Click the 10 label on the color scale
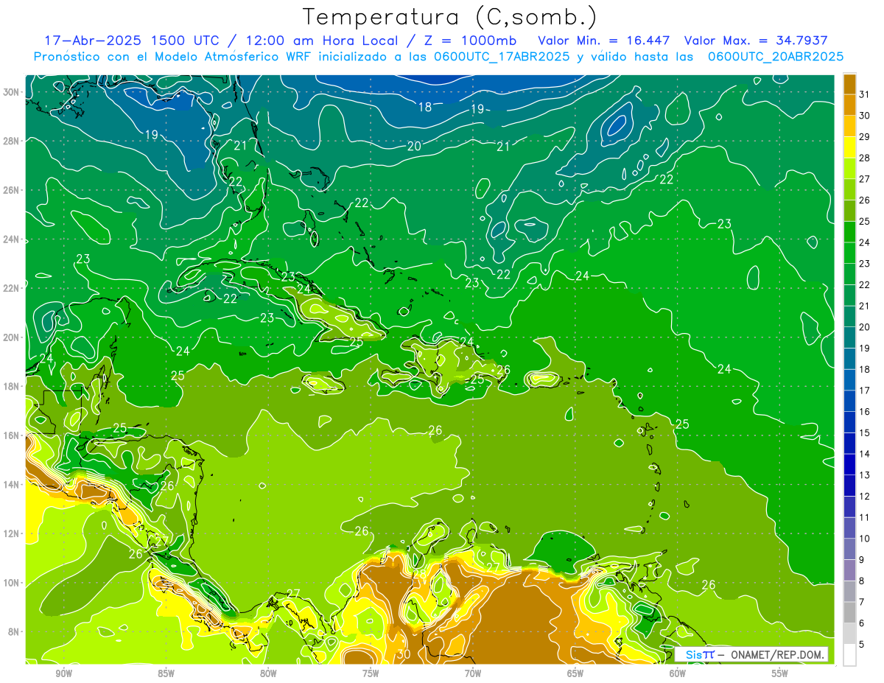The width and height of the screenshot is (884, 683). tap(866, 539)
